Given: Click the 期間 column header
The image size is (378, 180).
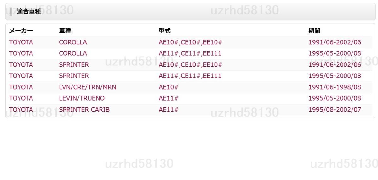Looking at the screenshot, I should (314, 31).
